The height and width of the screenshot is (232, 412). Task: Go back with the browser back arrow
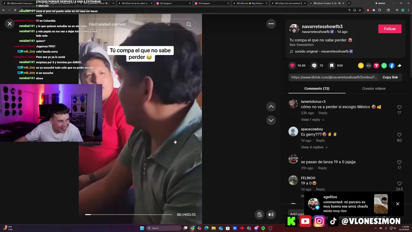(4, 10)
